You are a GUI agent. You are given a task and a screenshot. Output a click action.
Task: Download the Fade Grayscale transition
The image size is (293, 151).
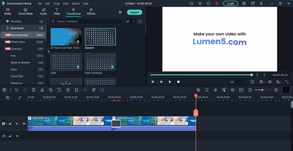tap(112, 67)
